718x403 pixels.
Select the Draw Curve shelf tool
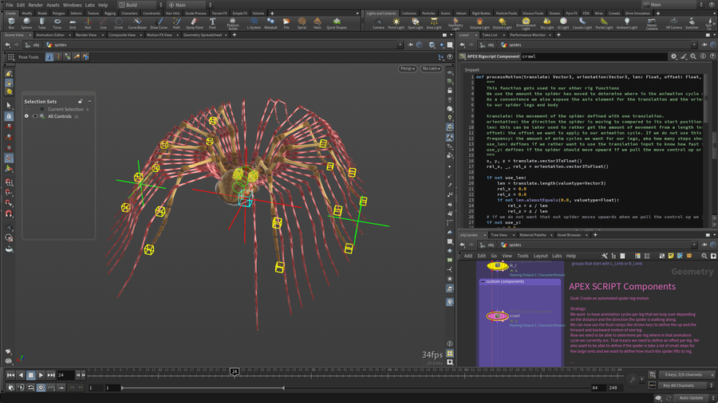[159, 23]
